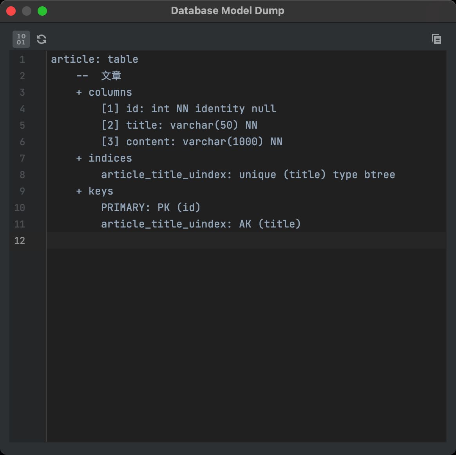Click line number 1 in the gutter

pos(22,60)
